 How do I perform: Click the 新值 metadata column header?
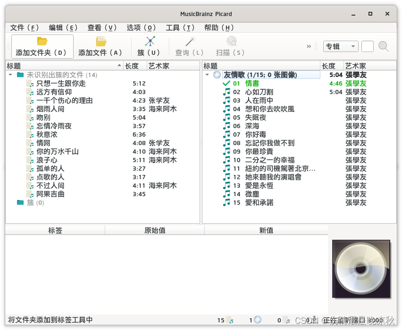(267, 230)
